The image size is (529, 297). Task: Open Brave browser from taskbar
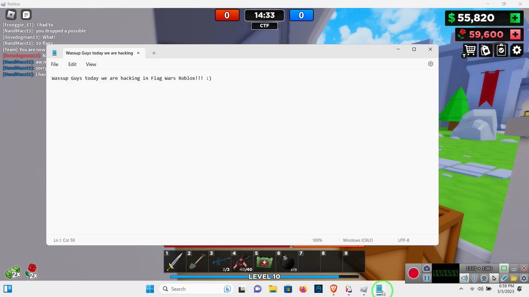click(x=334, y=289)
